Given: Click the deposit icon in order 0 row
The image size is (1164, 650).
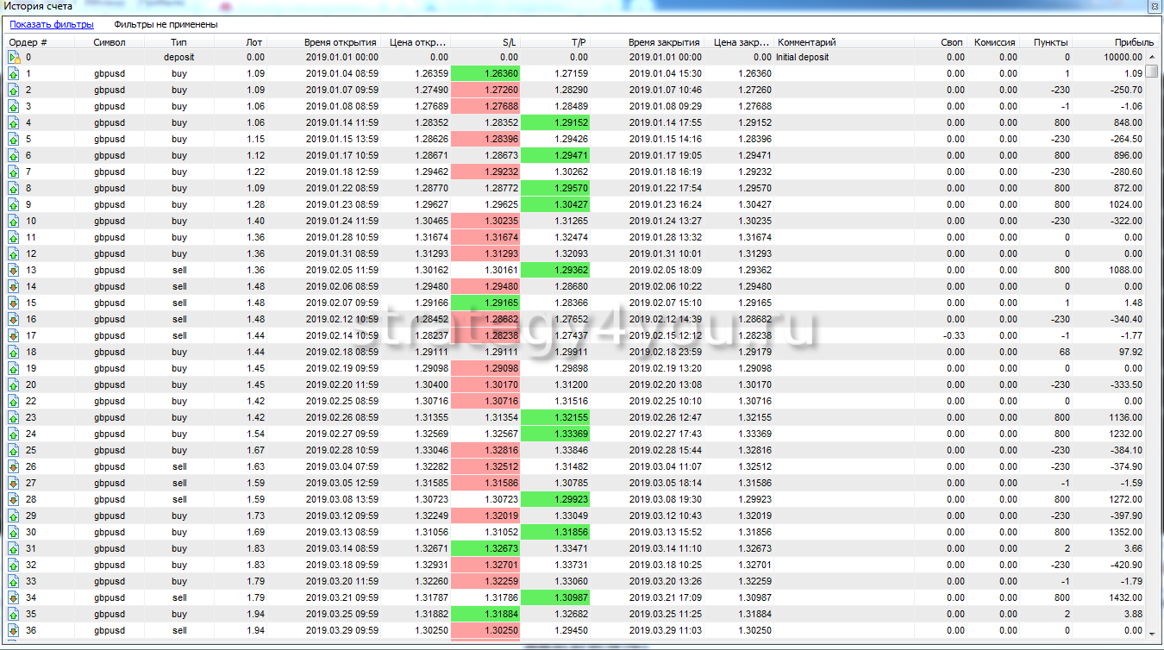Looking at the screenshot, I should (13, 58).
